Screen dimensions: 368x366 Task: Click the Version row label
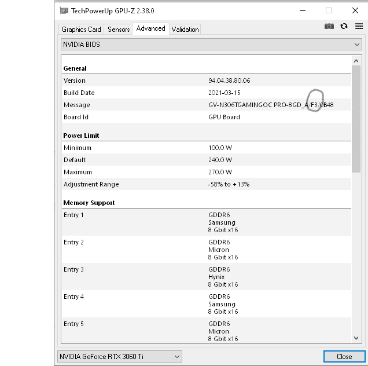pos(75,80)
